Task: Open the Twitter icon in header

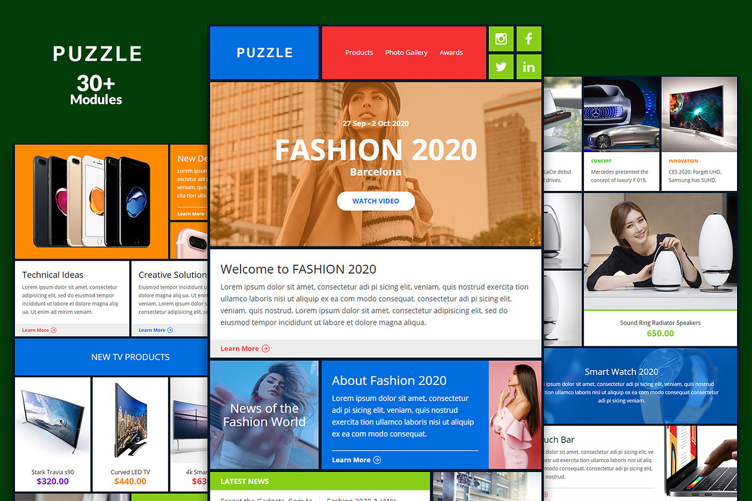Action: pyautogui.click(x=501, y=67)
